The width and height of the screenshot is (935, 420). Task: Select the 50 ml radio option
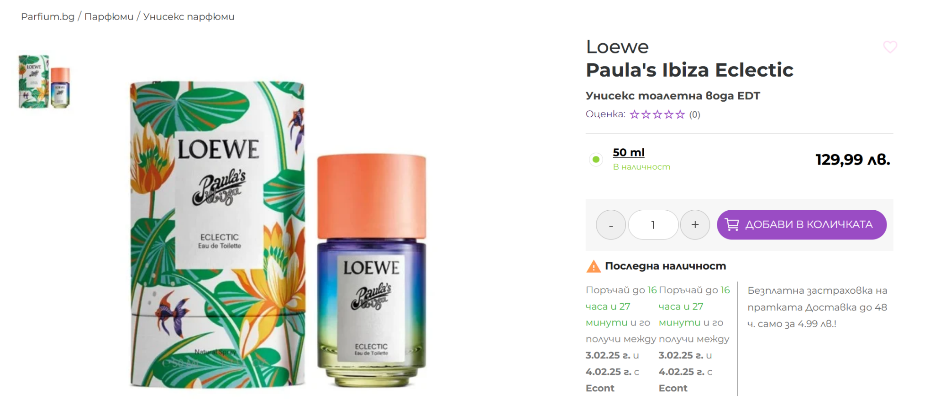click(596, 159)
